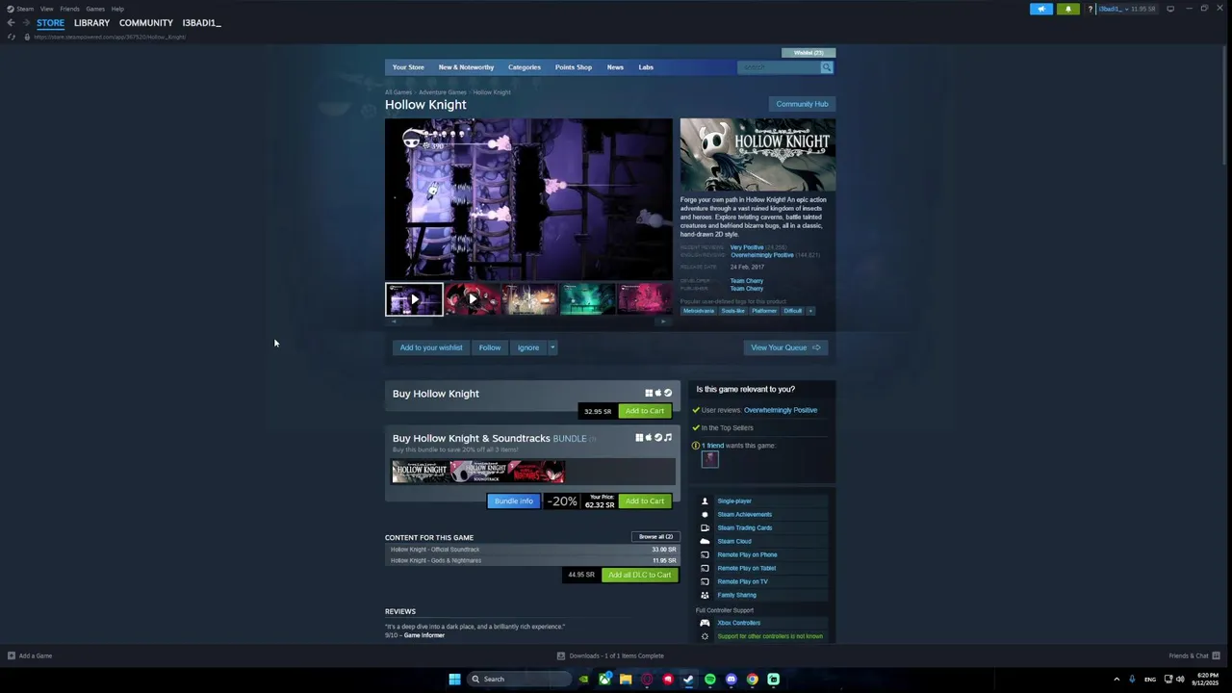Switch to the LIBRARY tab
This screenshot has height=693, width=1232.
click(91, 23)
